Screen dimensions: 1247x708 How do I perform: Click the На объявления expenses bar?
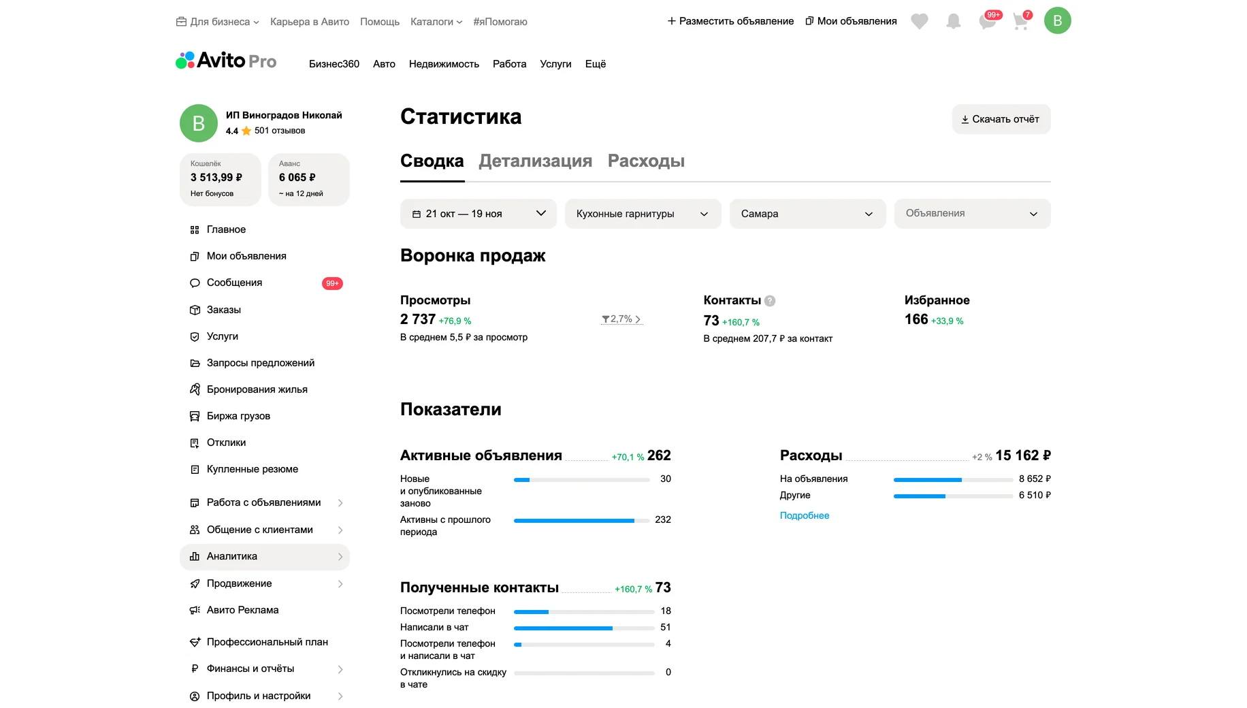[954, 480]
